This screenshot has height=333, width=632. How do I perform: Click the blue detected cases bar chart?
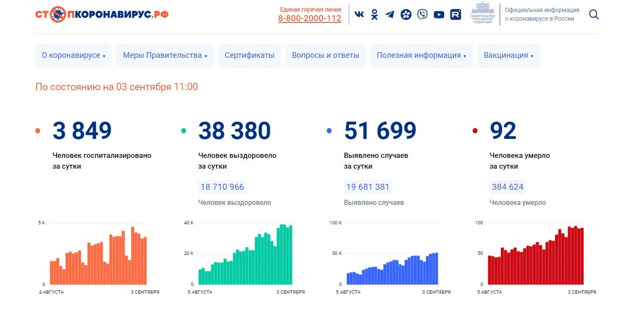coord(392,268)
